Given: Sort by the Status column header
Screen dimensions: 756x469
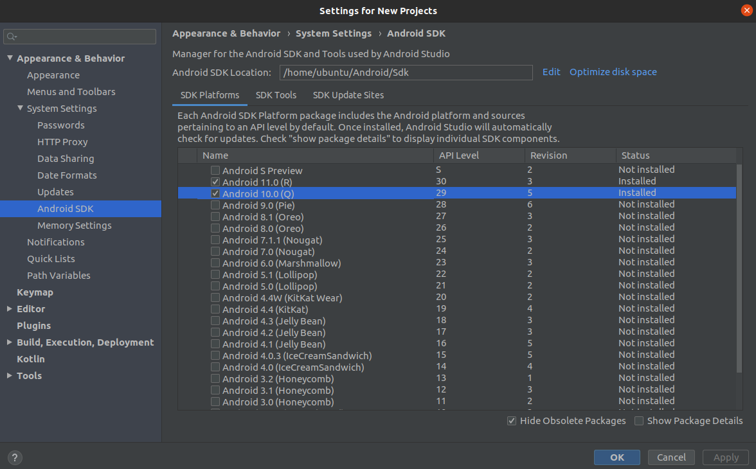Looking at the screenshot, I should click(676, 155).
